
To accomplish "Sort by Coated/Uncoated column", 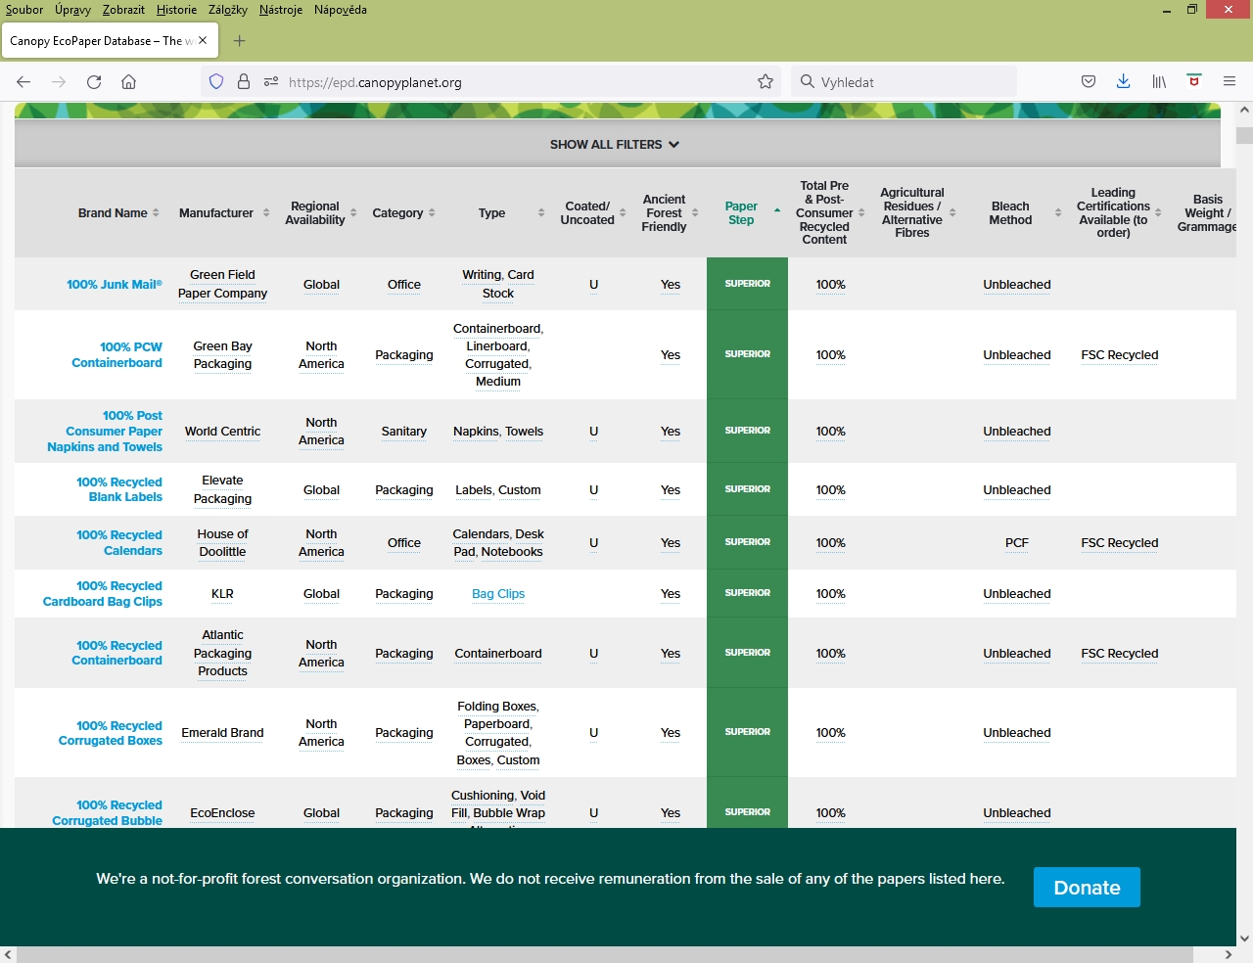I will pos(592,213).
